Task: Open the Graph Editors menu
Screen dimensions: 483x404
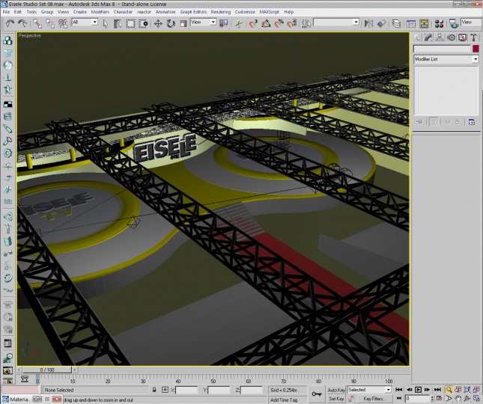Action: tap(193, 12)
